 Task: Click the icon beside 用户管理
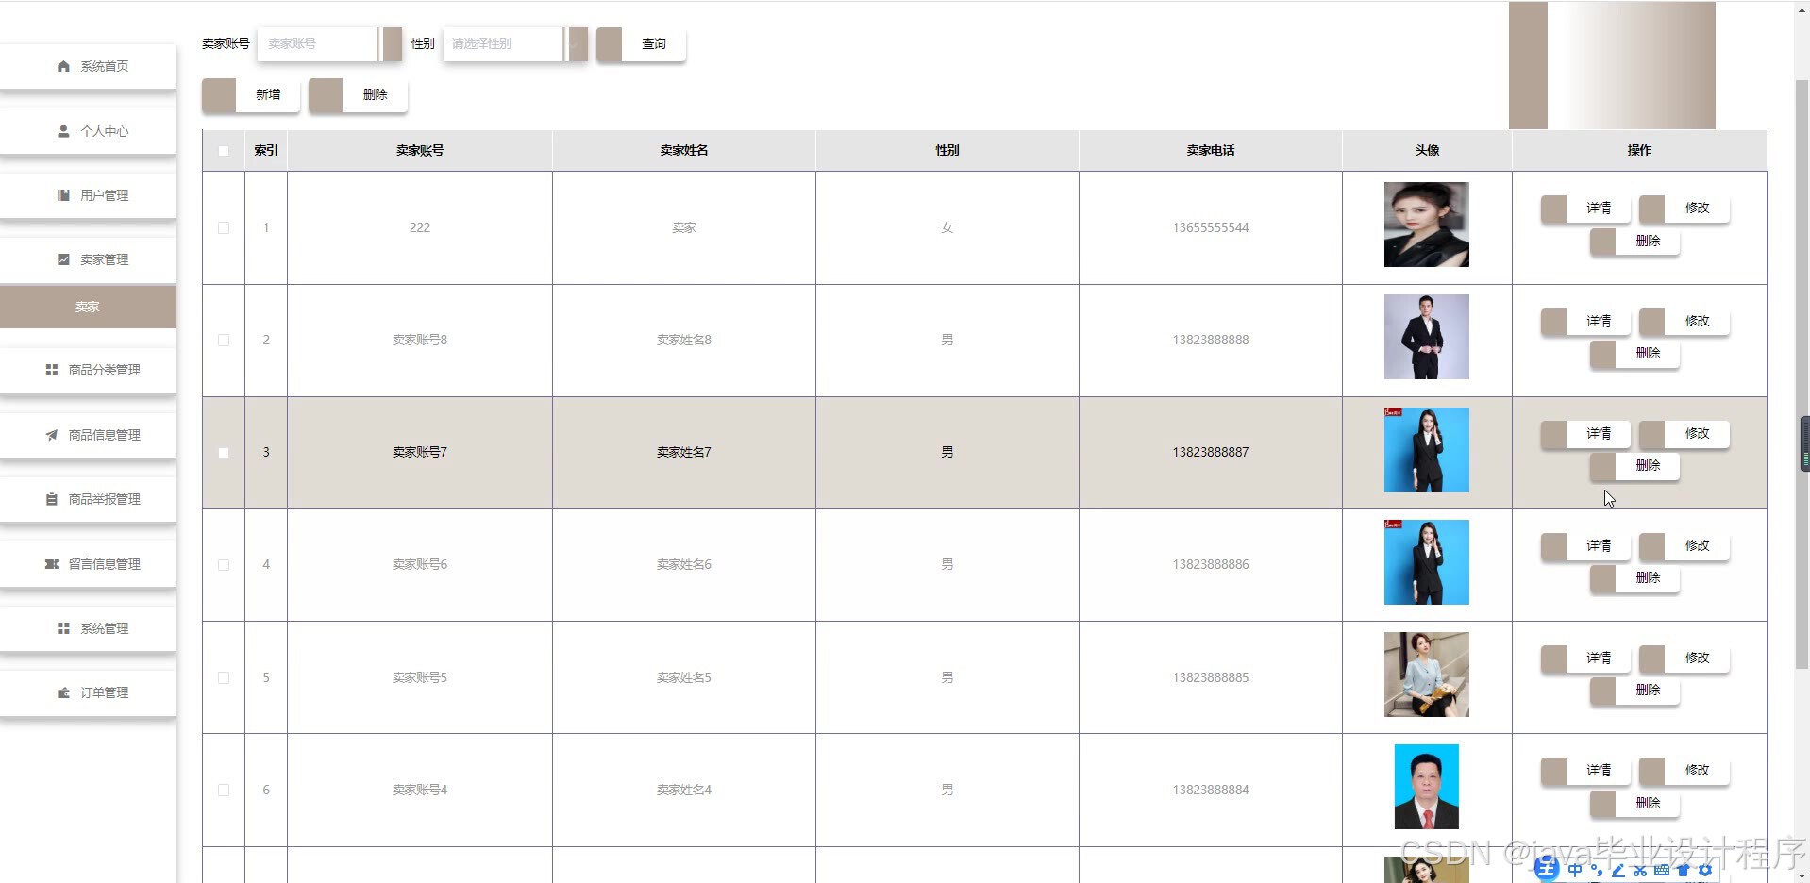pos(63,195)
